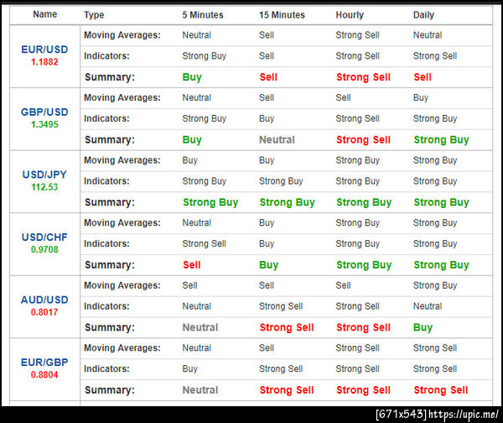The width and height of the screenshot is (503, 423).
Task: Click the 15 Minutes column header
Action: click(282, 15)
